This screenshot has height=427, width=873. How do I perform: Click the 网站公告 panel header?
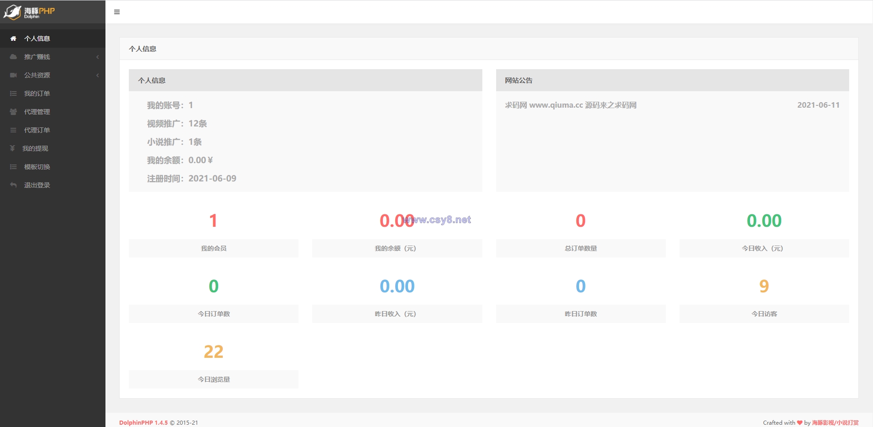673,80
